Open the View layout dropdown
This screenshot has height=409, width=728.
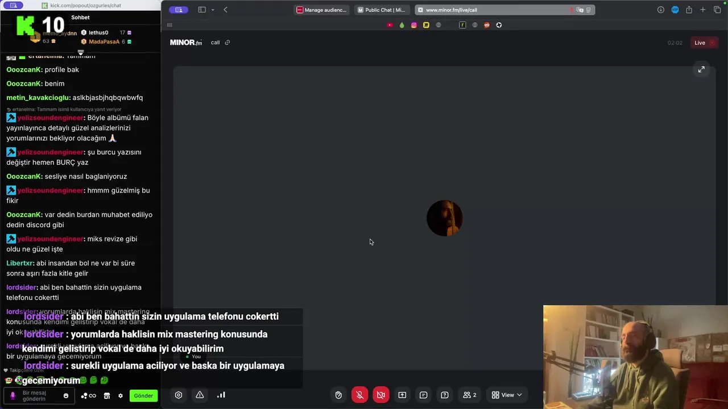tap(507, 395)
